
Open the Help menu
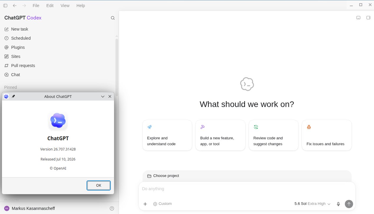[81, 6]
